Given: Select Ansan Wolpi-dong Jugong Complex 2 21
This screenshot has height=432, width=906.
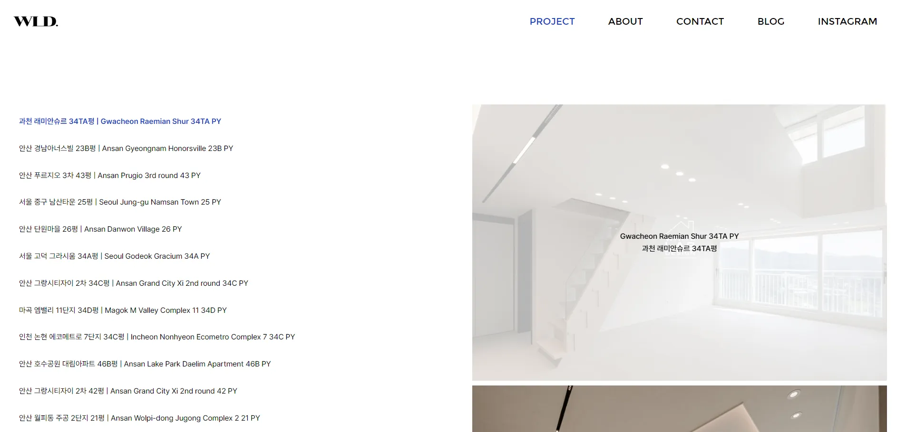Looking at the screenshot, I should pyautogui.click(x=139, y=418).
